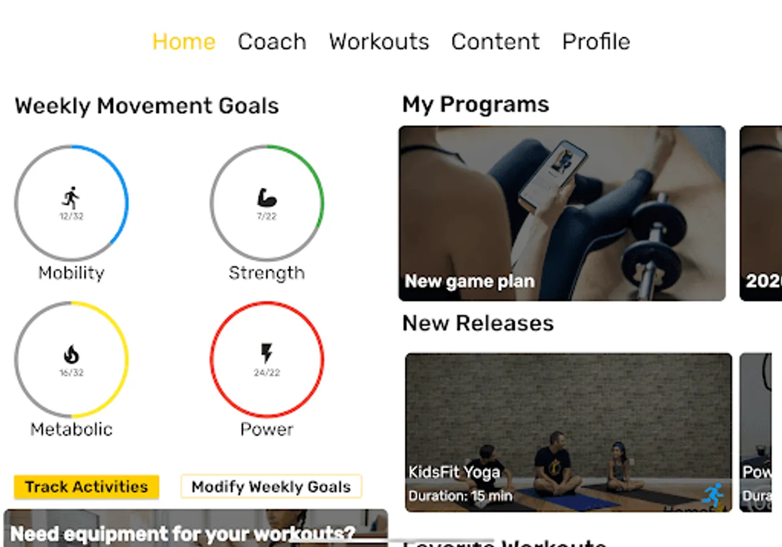Viewport: 782px width, 547px height.
Task: Click the flexed bicep Strength icon
Action: 267,198
